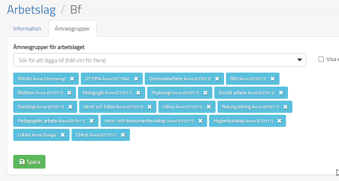The height and width of the screenshot is (181, 339).
Task: Delete the Hygienkunskap tag
Action: pyautogui.click(x=279, y=121)
